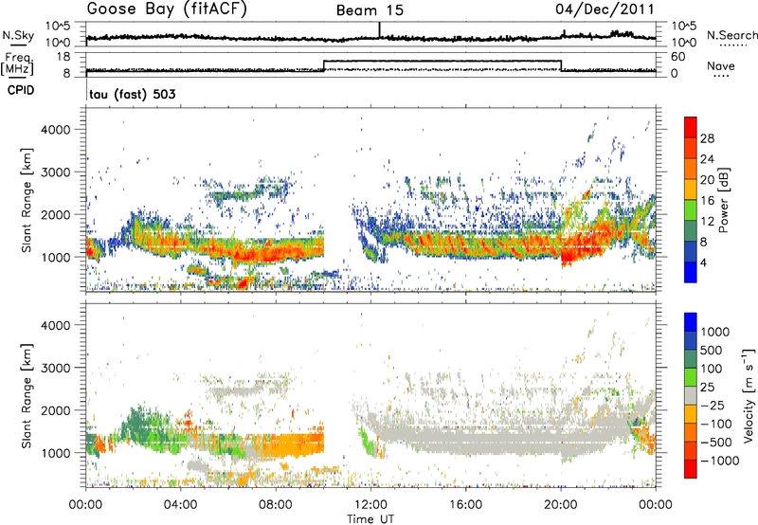This screenshot has height=525, width=758.
Task: Click the 'Time UT' axis label
Action: (x=370, y=518)
